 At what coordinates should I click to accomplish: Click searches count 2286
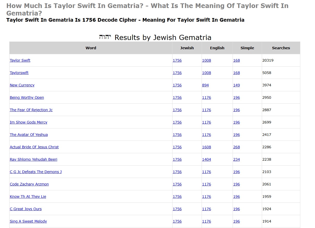tap(267, 147)
